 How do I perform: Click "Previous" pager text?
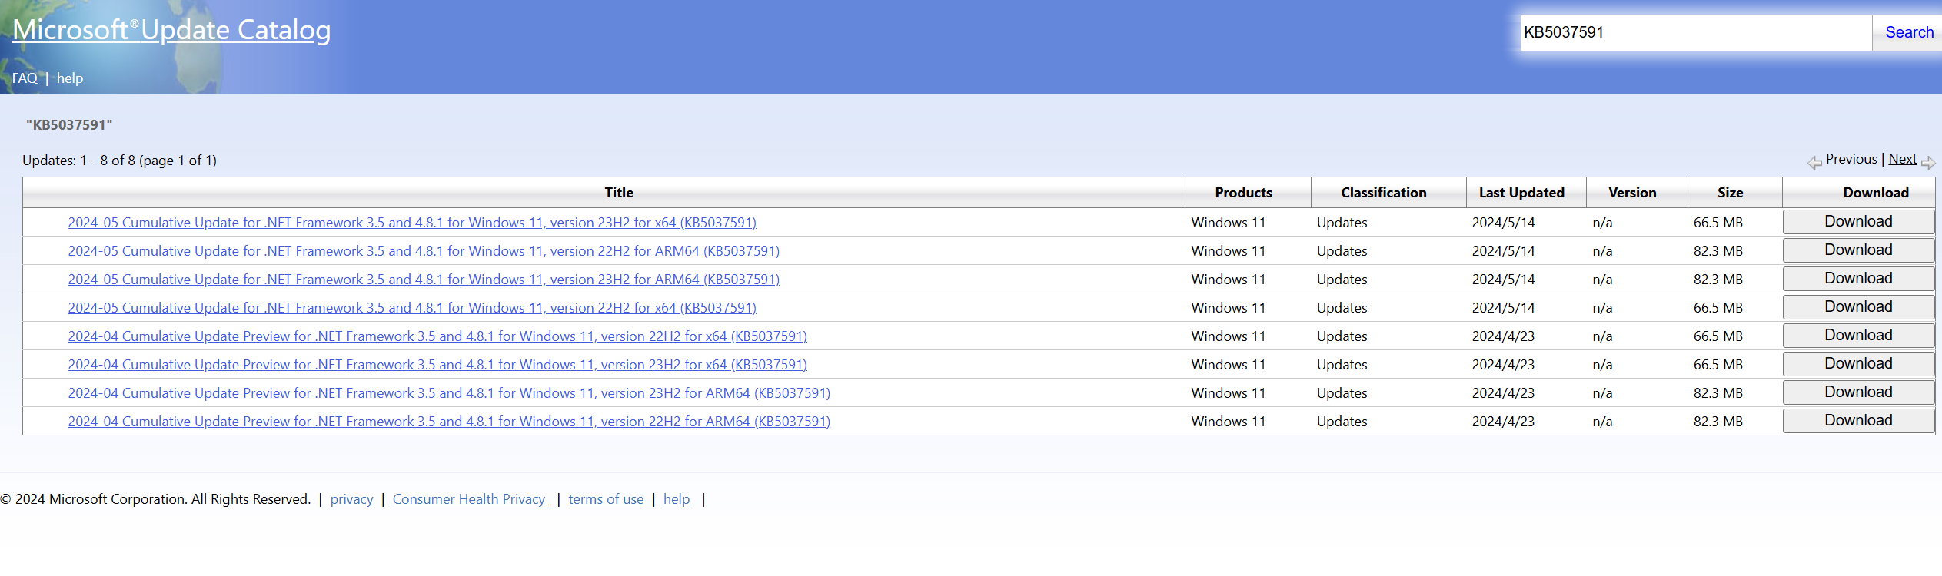(1851, 159)
